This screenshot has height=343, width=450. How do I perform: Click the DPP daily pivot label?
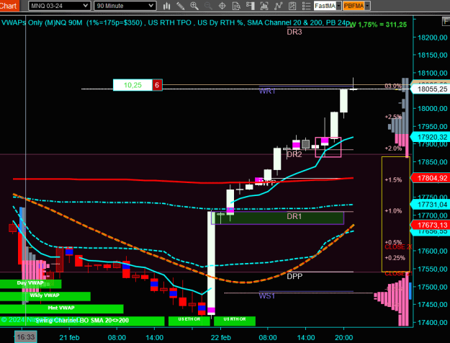click(x=294, y=277)
